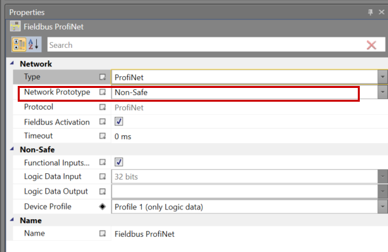This screenshot has width=388, height=252.
Task: Clear the search box with red X
Action: coord(371,45)
